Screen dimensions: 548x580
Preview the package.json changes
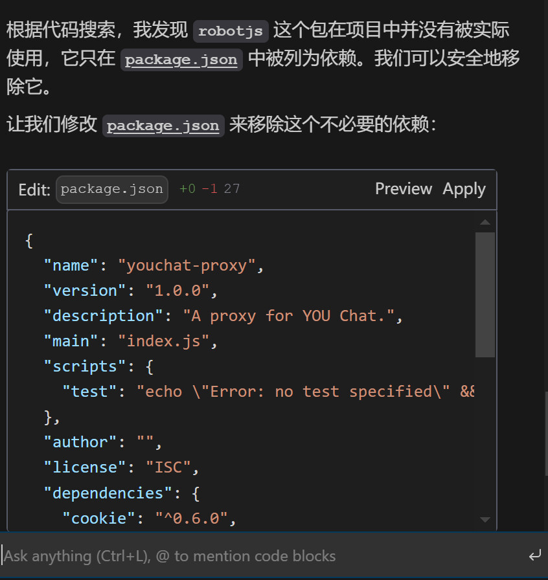(403, 189)
